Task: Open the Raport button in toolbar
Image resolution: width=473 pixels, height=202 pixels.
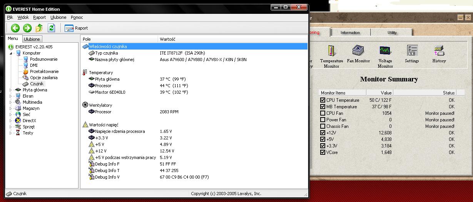Action: point(76,28)
